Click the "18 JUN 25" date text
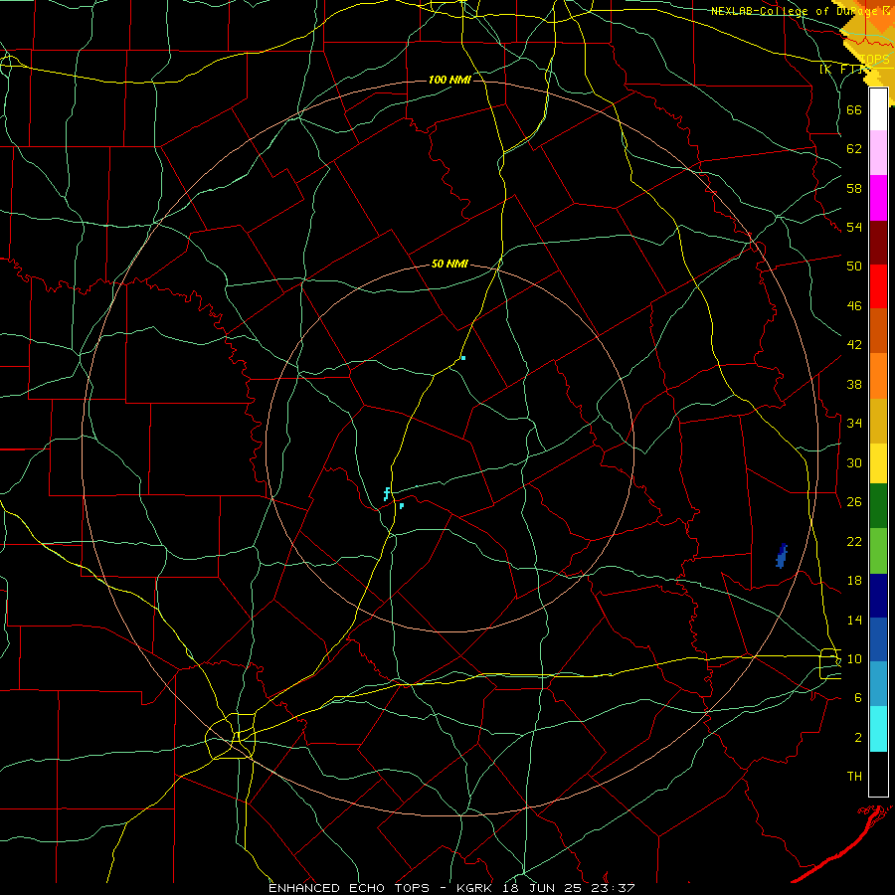This screenshot has height=895, width=895. coord(541,888)
